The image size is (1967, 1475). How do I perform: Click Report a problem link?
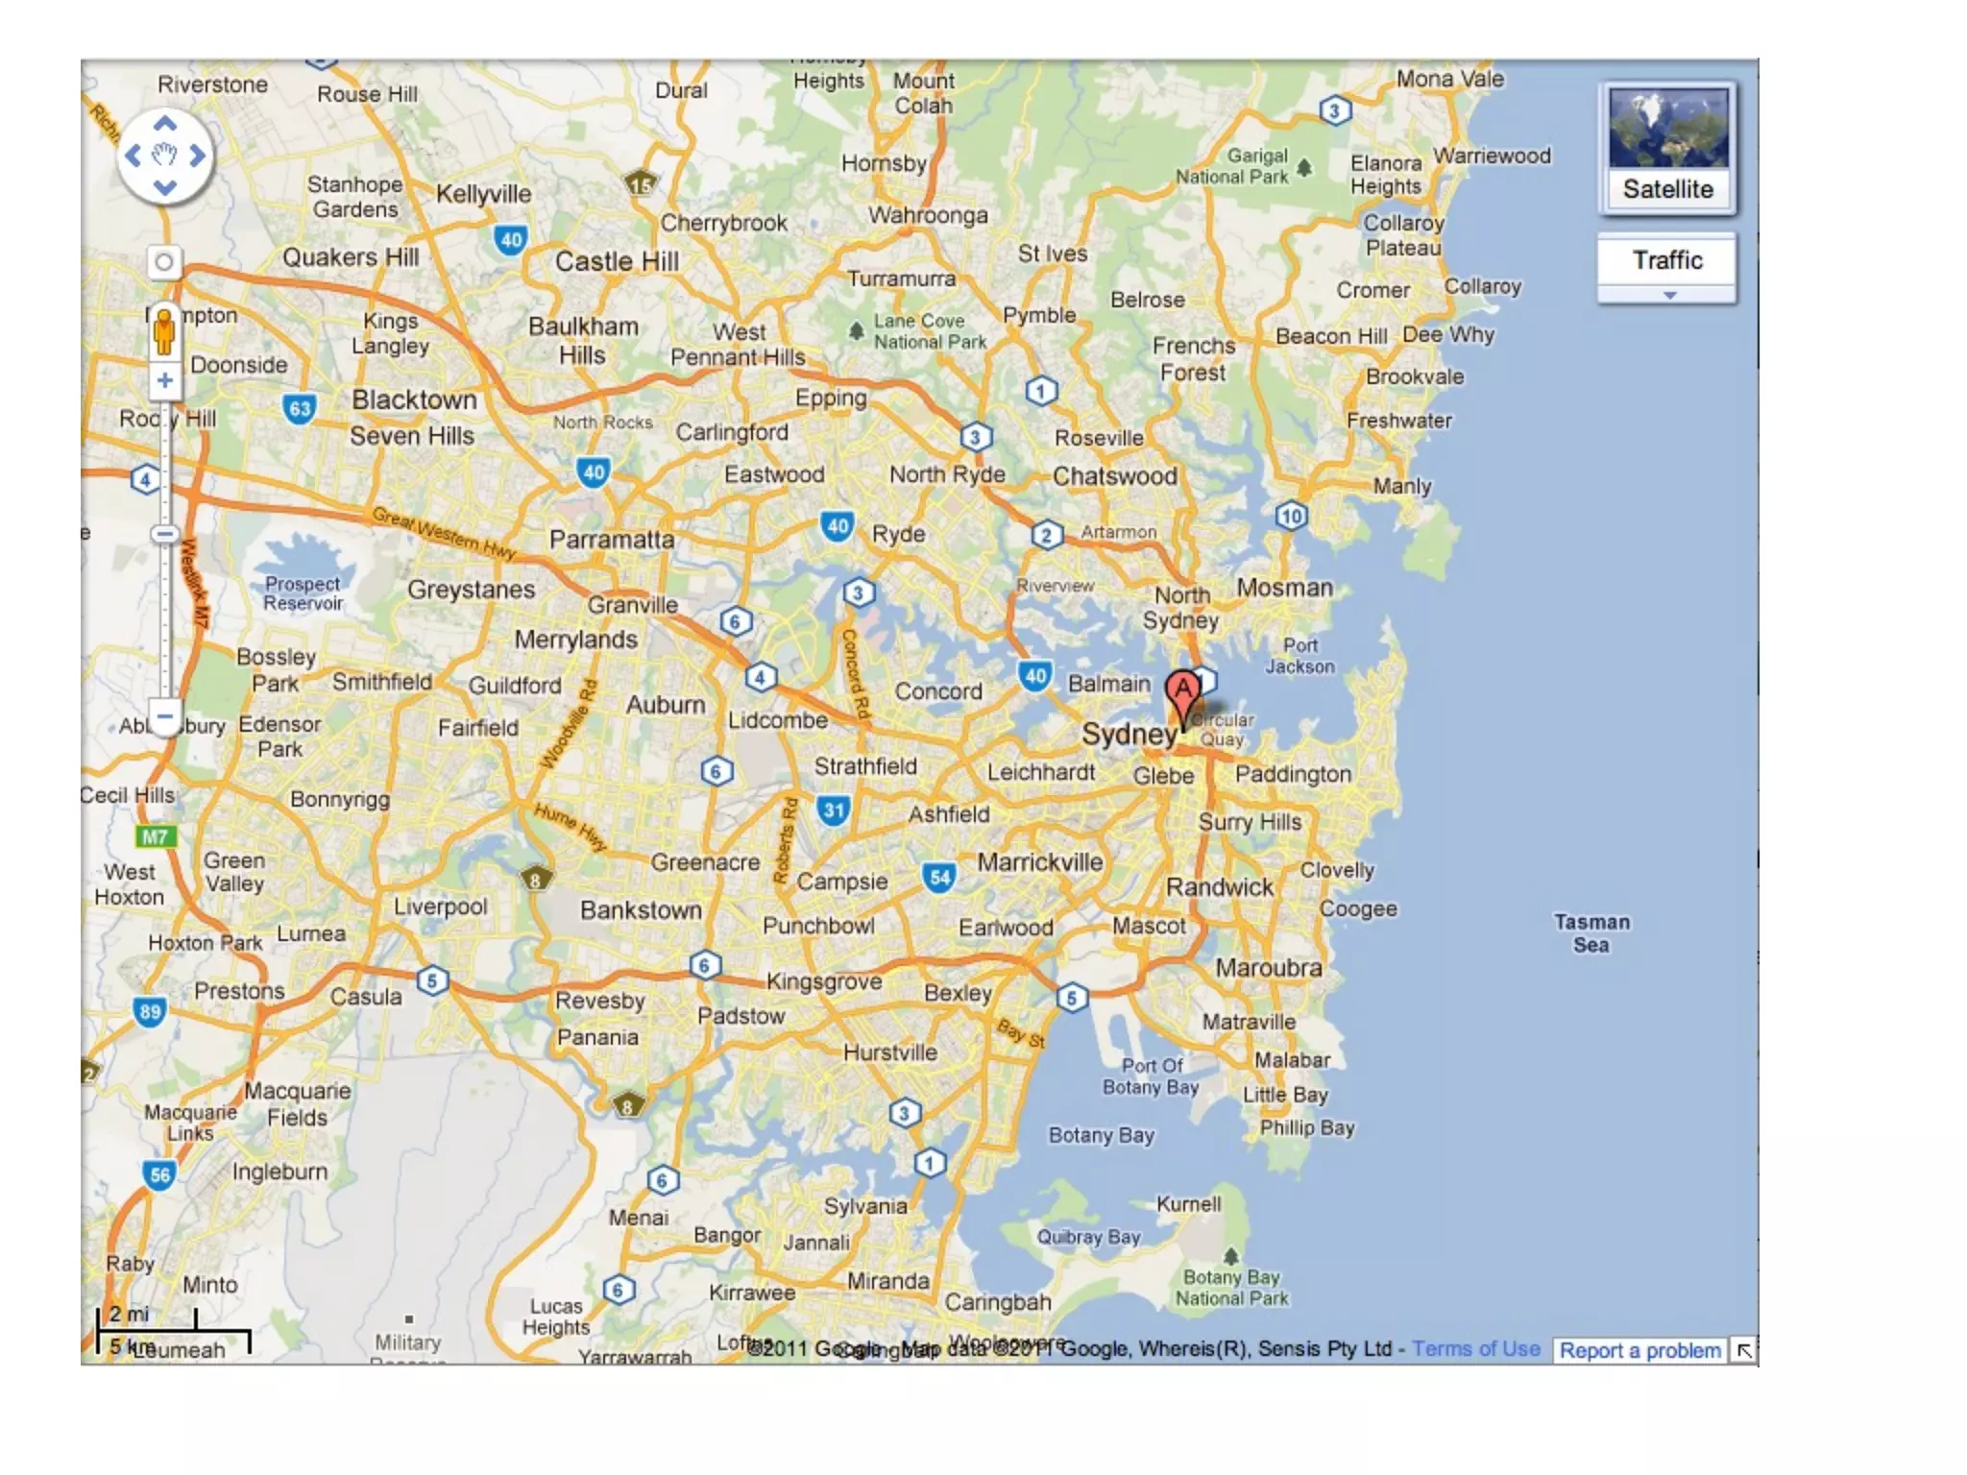click(1639, 1351)
